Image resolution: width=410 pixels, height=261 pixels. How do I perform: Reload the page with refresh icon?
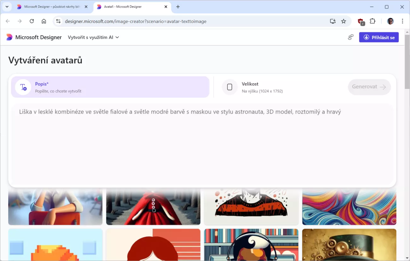32,21
